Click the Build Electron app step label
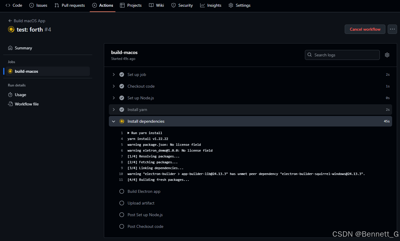The width and height of the screenshot is (400, 241). [144, 191]
